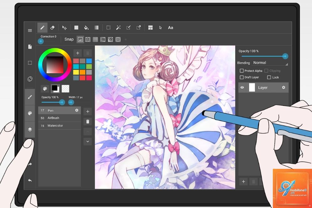Pick a shade in the saturation square

tap(55, 65)
